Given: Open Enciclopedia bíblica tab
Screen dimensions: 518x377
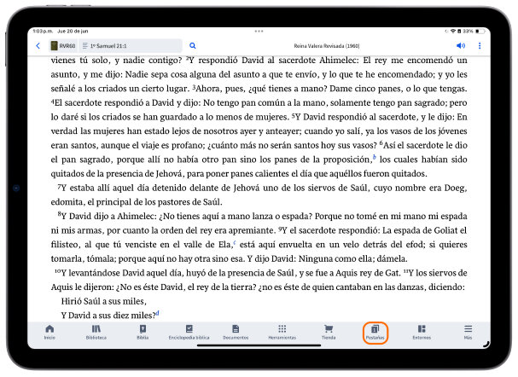Looking at the screenshot, I should tap(189, 332).
